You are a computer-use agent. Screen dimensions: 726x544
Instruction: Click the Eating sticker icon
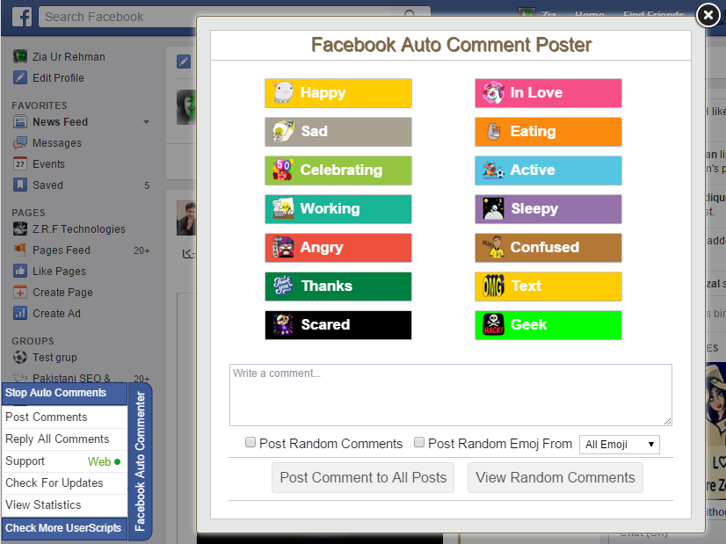point(494,132)
